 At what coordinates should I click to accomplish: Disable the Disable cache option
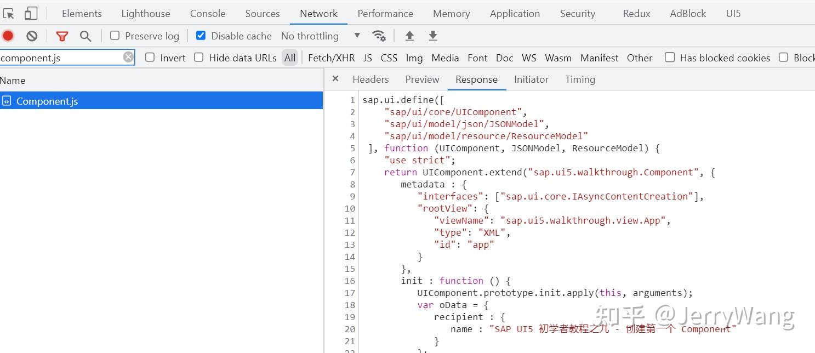pos(201,35)
